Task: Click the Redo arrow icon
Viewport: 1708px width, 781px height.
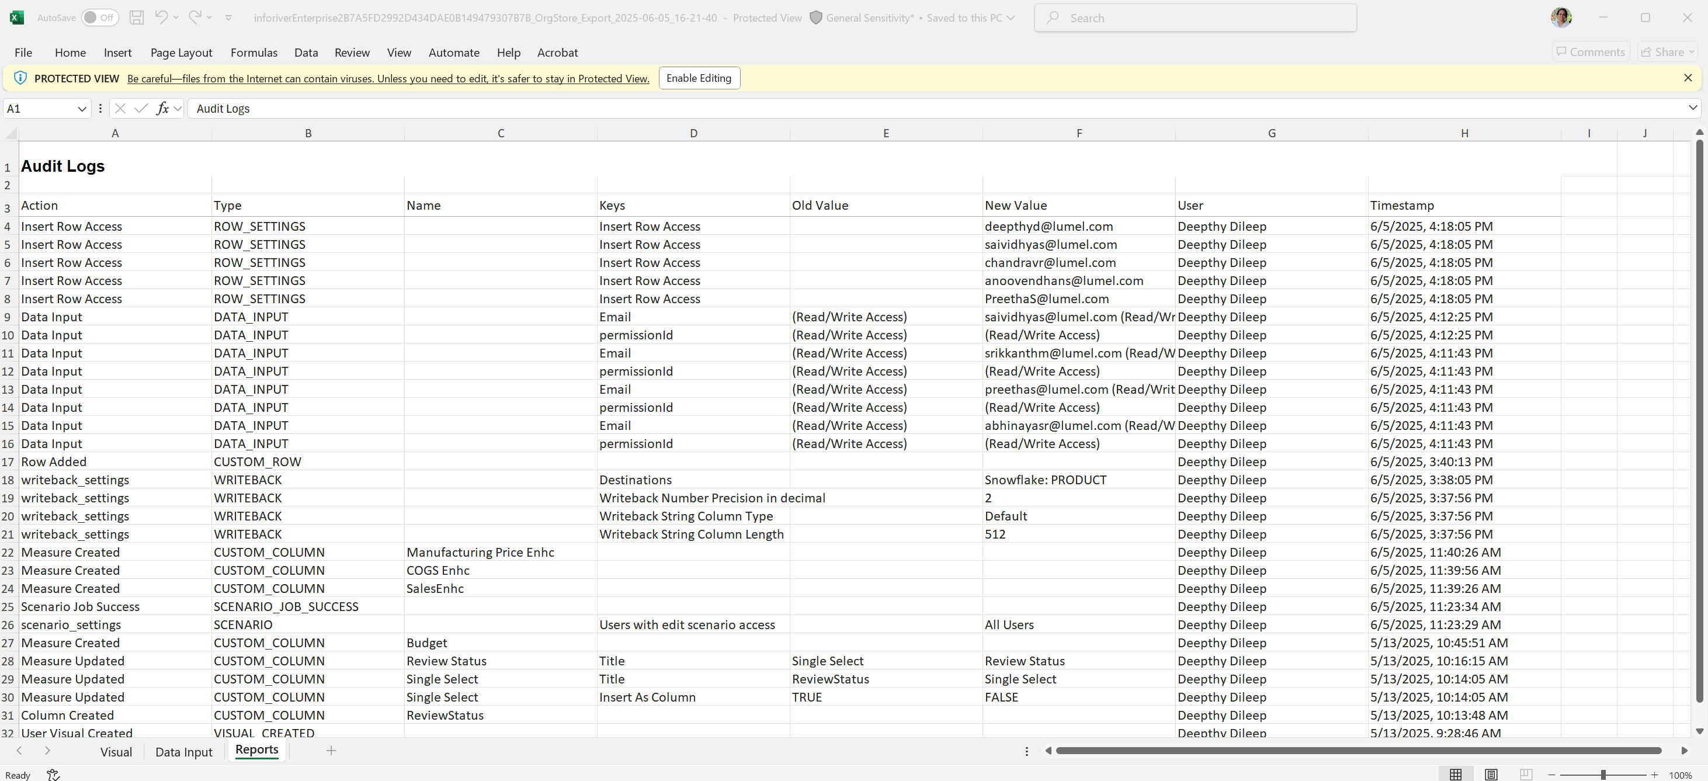Action: coord(195,18)
